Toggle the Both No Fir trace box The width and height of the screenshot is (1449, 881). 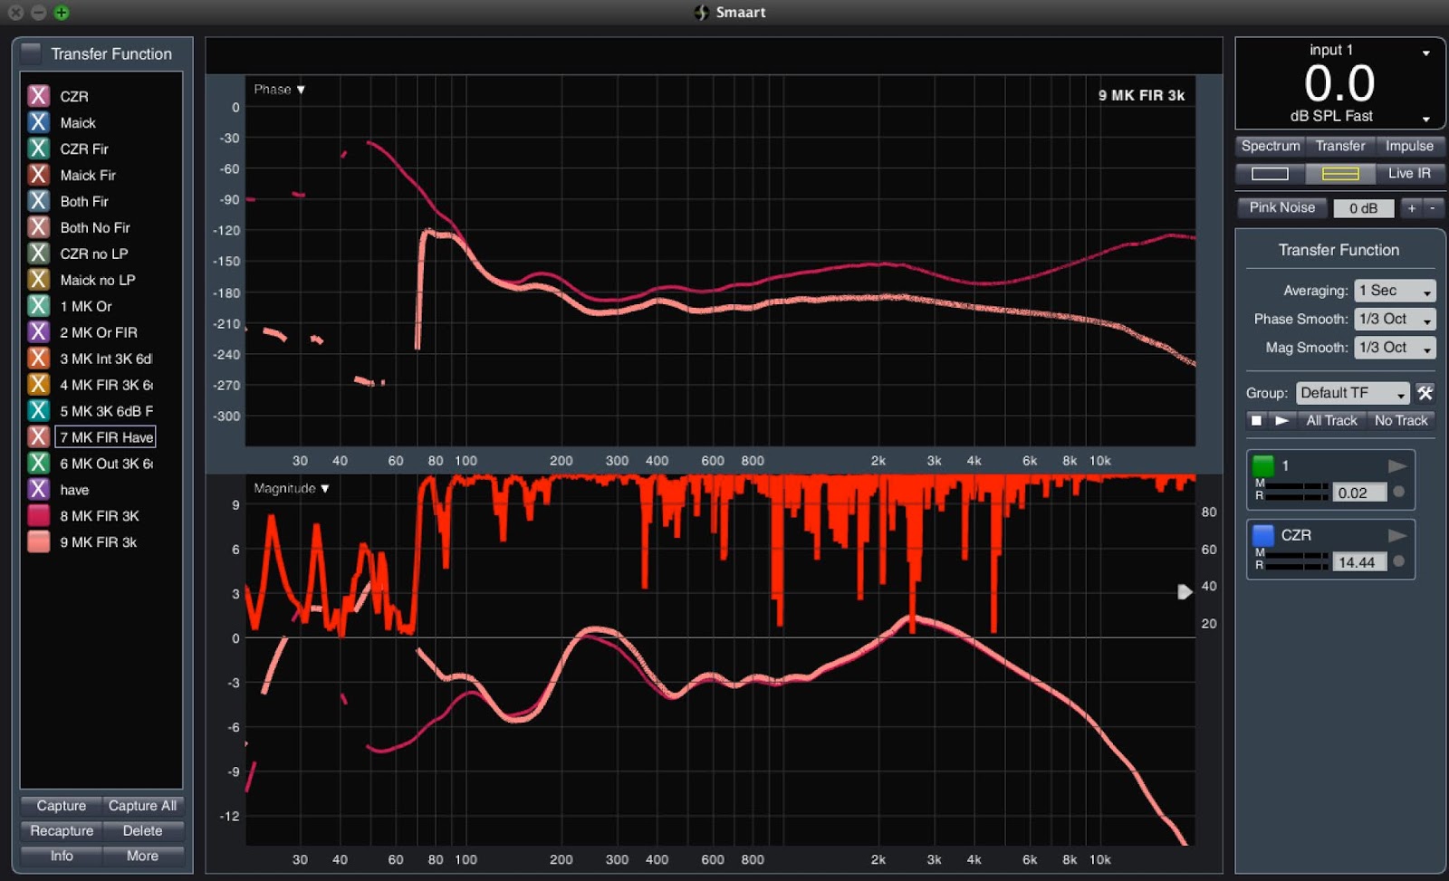38,227
